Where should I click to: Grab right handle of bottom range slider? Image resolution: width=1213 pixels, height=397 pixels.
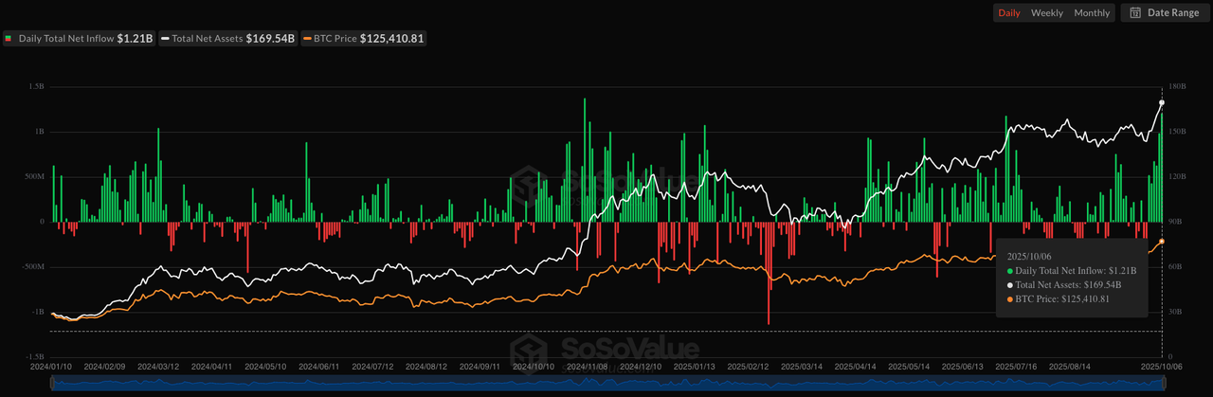pos(1162,382)
